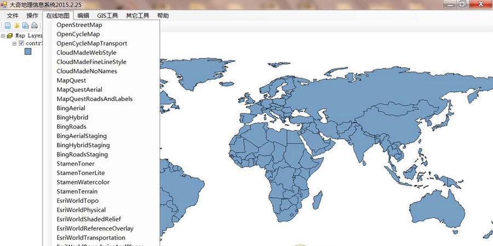Collapse the contr layer node
493x246 pixels.
pos(14,43)
